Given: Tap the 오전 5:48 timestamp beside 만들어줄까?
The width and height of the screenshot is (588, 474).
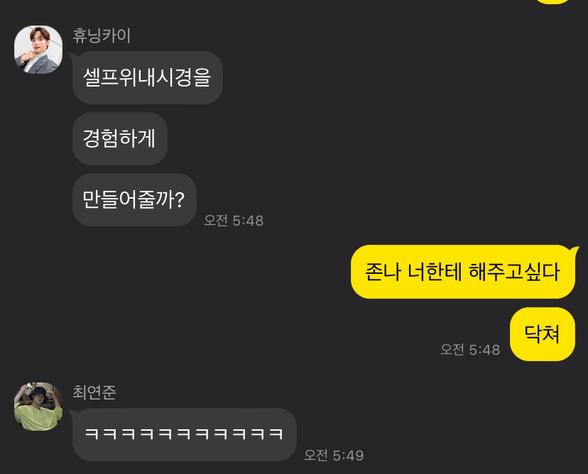Looking at the screenshot, I should [234, 221].
